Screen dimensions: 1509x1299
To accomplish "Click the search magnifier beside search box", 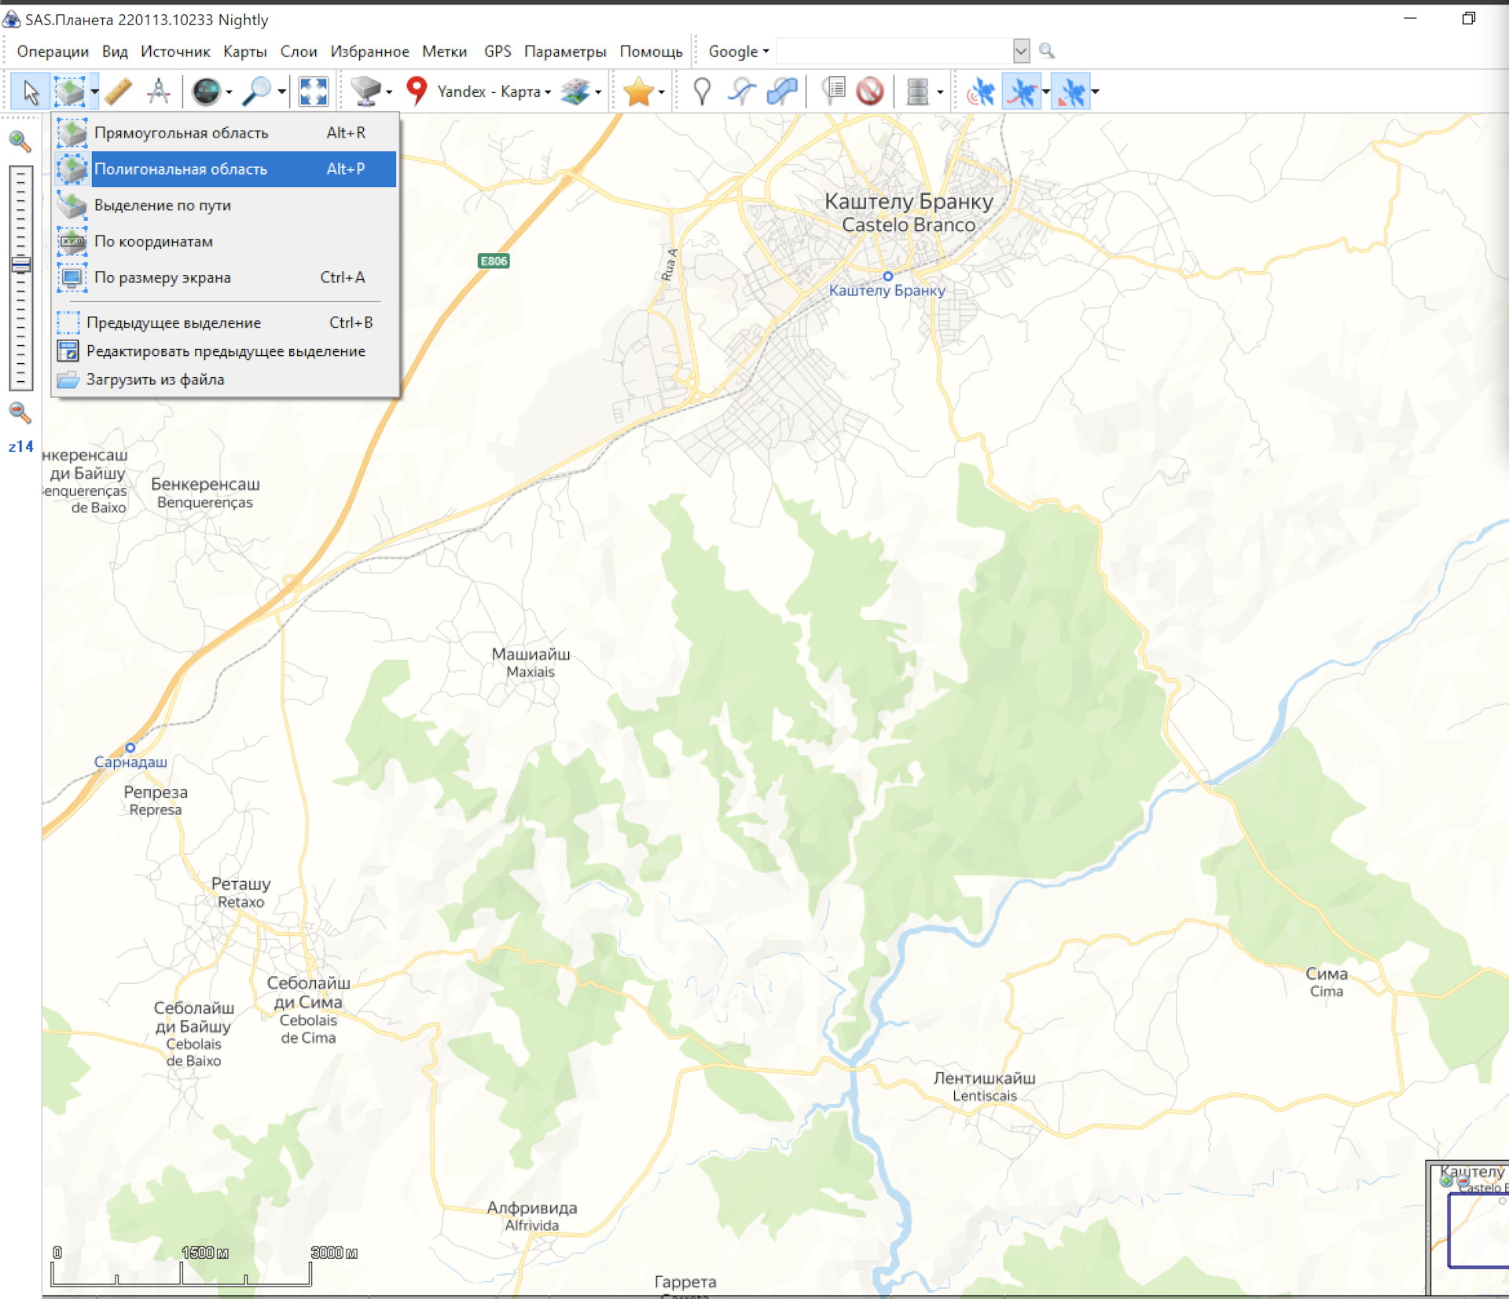I will tap(1047, 51).
